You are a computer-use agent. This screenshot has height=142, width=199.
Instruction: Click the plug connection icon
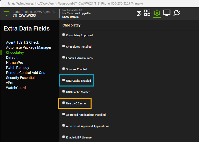tap(177, 13)
